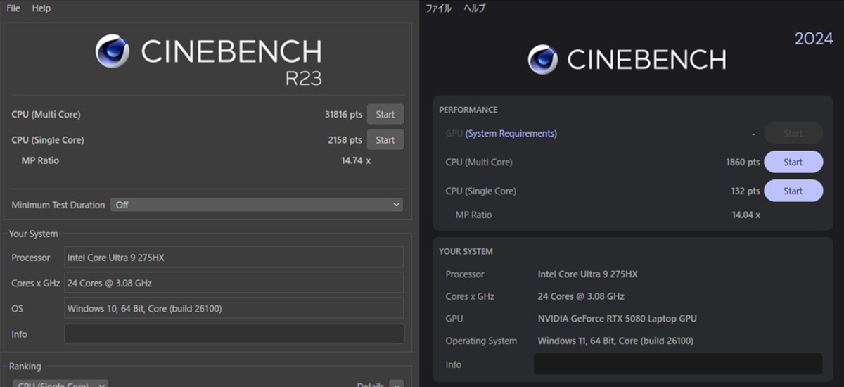Open the ヘルプ menu in Cinebench 2024
844x387 pixels.
(x=475, y=8)
